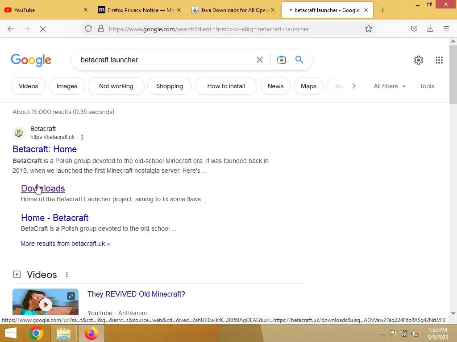Click the Google logo
457x342 pixels.
click(x=31, y=60)
